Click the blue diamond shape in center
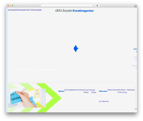Viewport: 143px width, 121px height. 76,49
